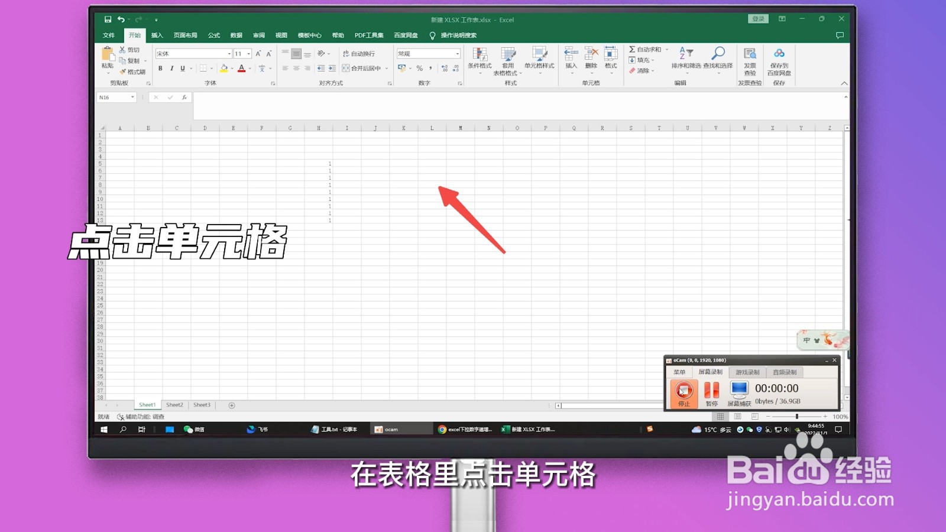Toggle 自动换行 wrap text
Image resolution: width=946 pixels, height=532 pixels.
tap(359, 54)
